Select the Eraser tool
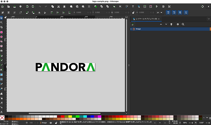Viewport: 211px width, 125px height. (2, 103)
